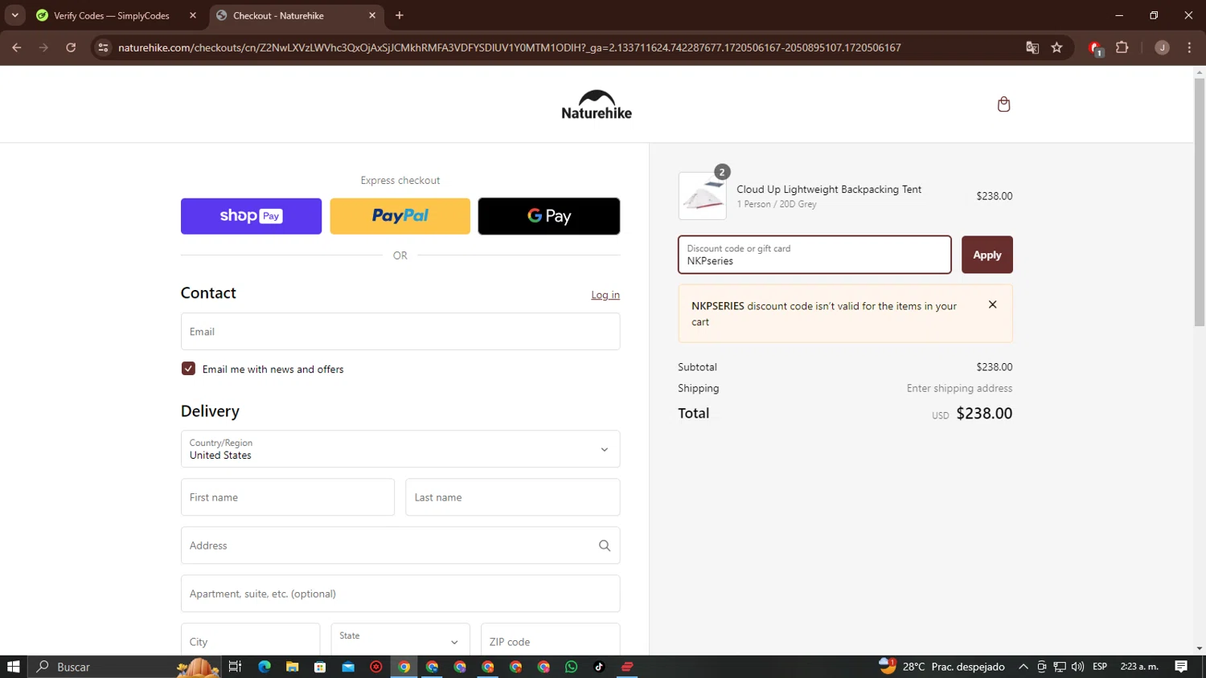Focus the Email input field
The image size is (1206, 678).
[x=400, y=331]
